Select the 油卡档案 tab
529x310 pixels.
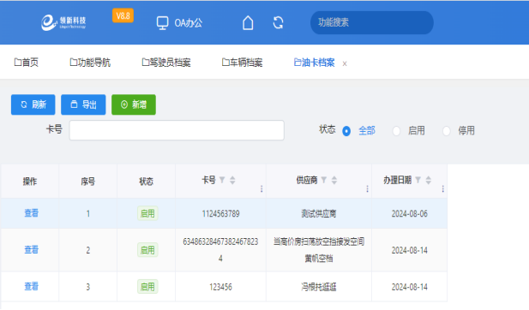[x=314, y=63]
